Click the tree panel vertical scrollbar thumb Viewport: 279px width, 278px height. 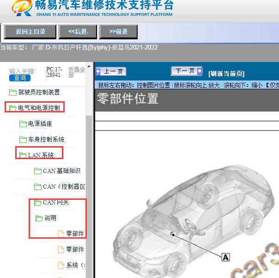pos(89,196)
